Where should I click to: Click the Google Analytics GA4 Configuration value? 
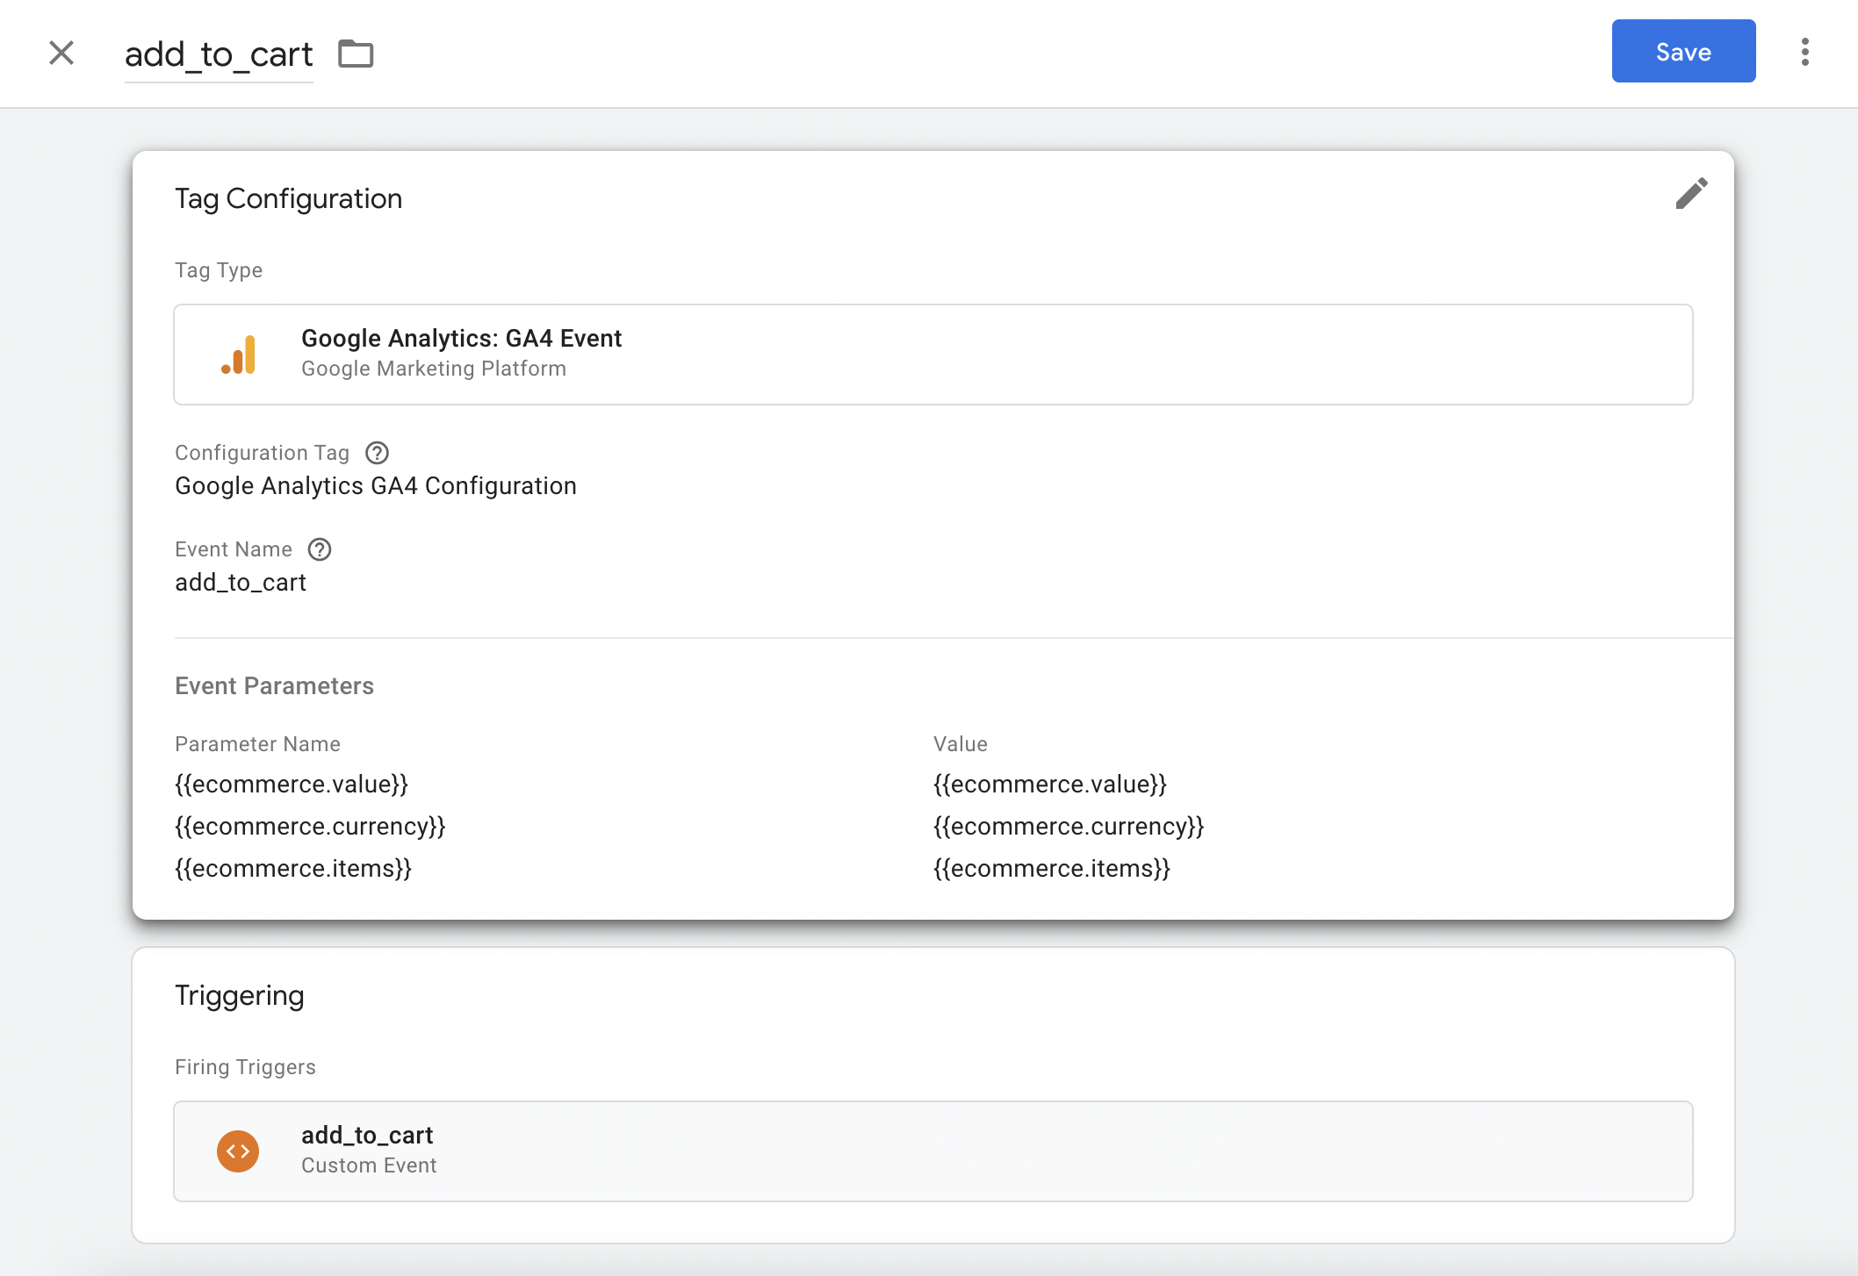pos(376,486)
